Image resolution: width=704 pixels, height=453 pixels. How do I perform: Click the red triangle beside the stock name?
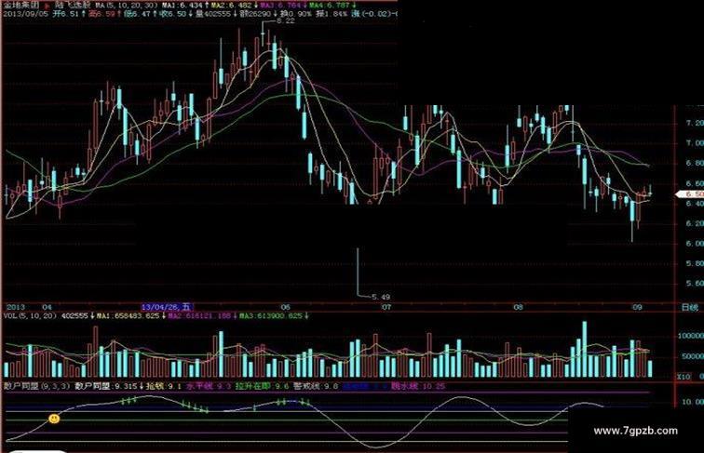coord(47,7)
